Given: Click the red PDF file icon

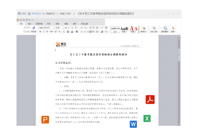Looking at the screenshot, I should 150,99.
